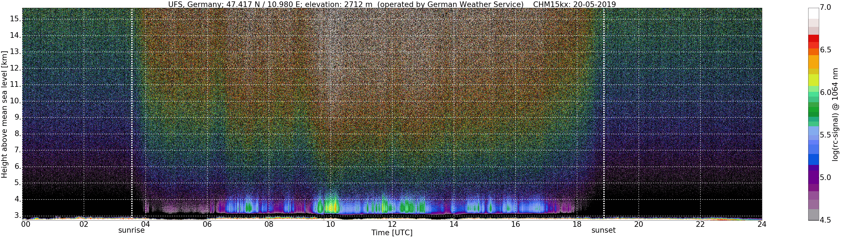
Task: Click the colorbar tick label '6.5'
Action: 826,50
